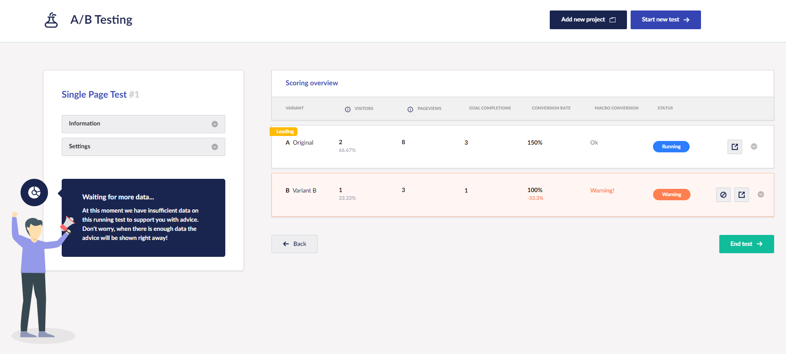
Task: Click the Pageviews info icon
Action: tap(410, 109)
